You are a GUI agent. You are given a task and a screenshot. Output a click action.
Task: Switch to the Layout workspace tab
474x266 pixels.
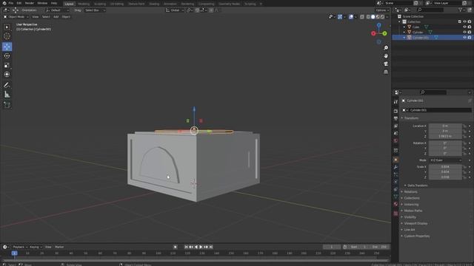click(69, 4)
